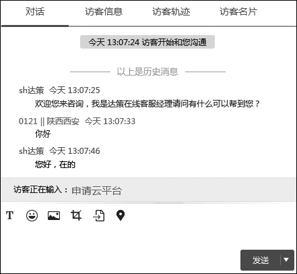Open the 访客信息 tab
The width and height of the screenshot is (297, 274).
[104, 11]
